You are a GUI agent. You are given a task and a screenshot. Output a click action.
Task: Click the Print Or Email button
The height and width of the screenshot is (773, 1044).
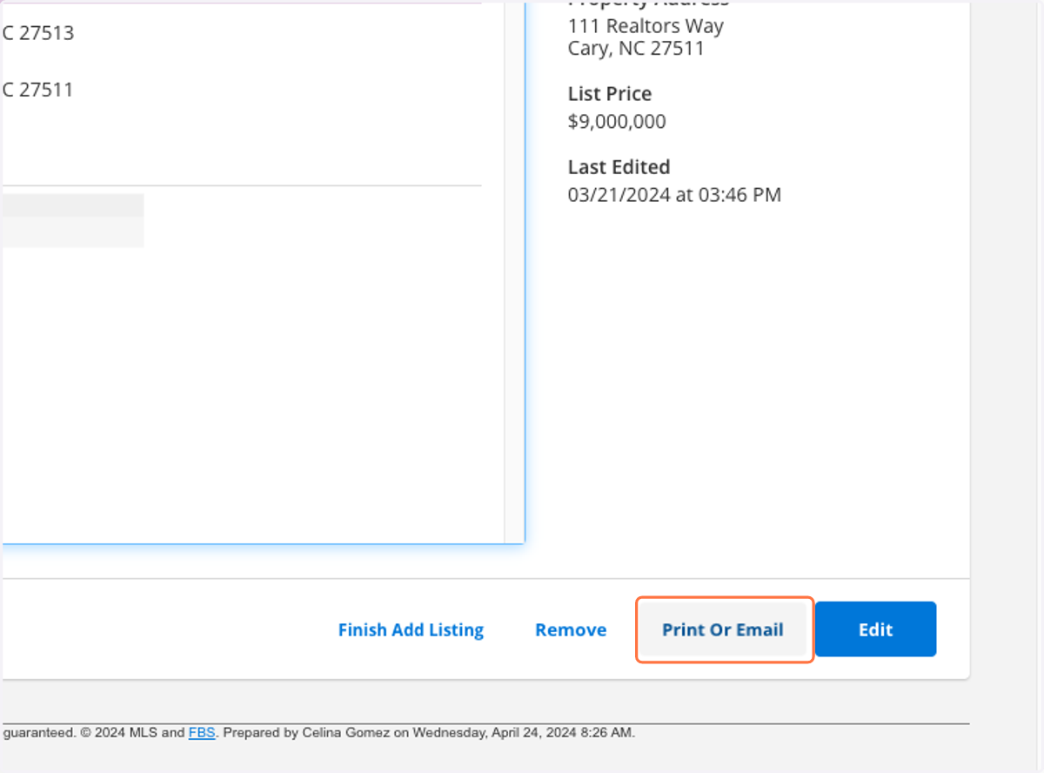[x=723, y=629]
